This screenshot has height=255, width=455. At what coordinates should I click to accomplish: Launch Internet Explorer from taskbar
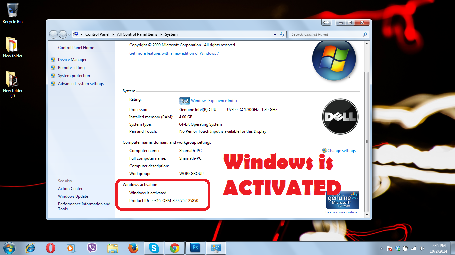coord(30,248)
